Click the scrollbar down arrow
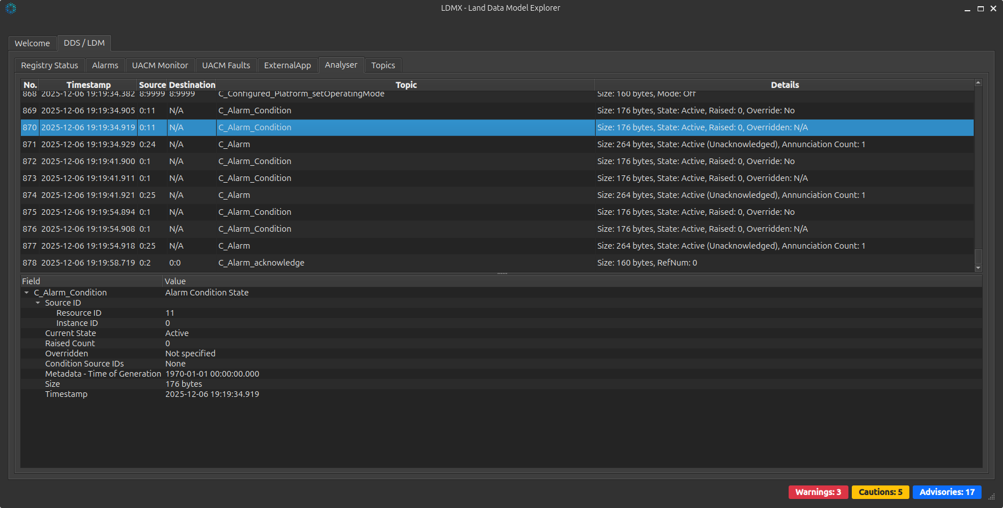The image size is (1003, 508). (x=978, y=267)
